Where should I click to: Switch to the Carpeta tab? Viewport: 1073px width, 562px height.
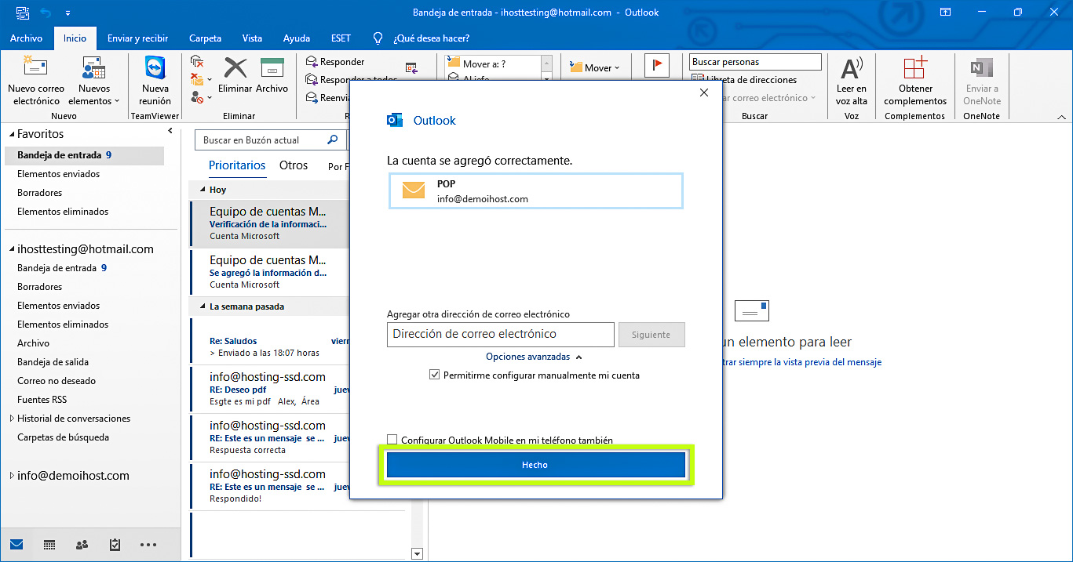click(206, 38)
